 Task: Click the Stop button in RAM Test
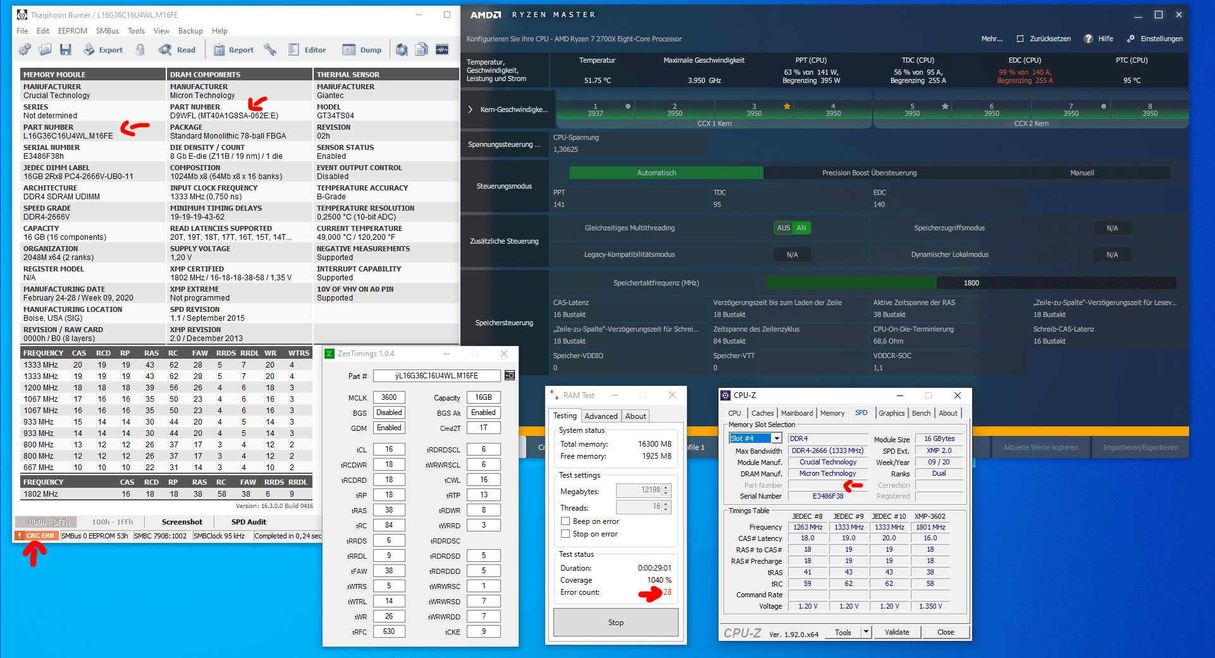[x=616, y=623]
